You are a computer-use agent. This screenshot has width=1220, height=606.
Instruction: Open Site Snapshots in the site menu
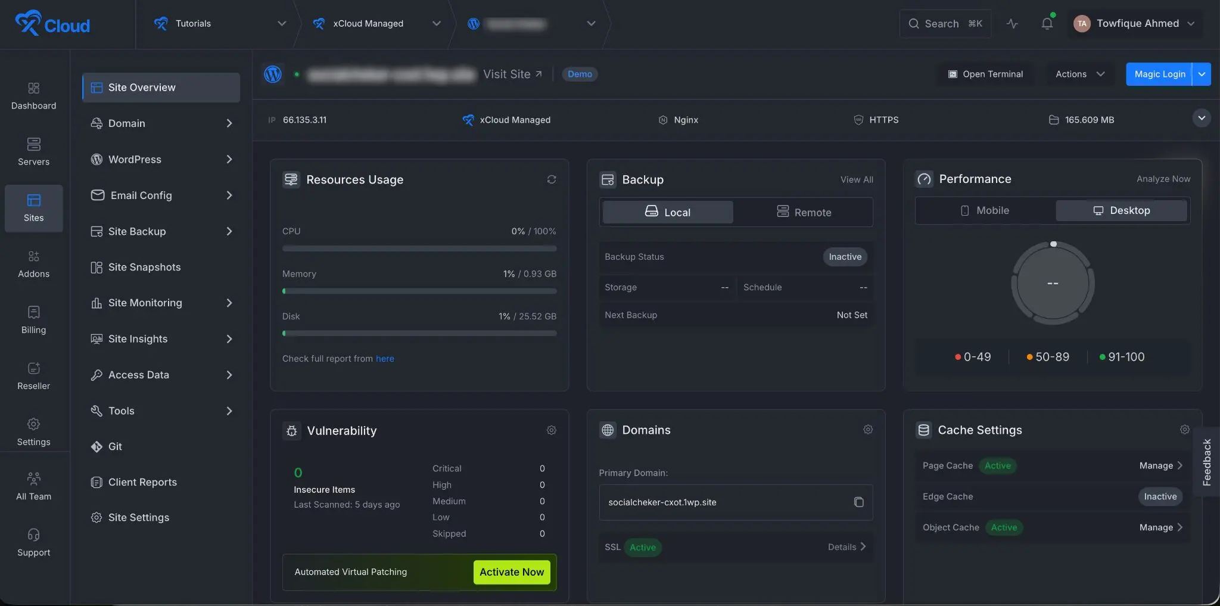tap(161, 267)
